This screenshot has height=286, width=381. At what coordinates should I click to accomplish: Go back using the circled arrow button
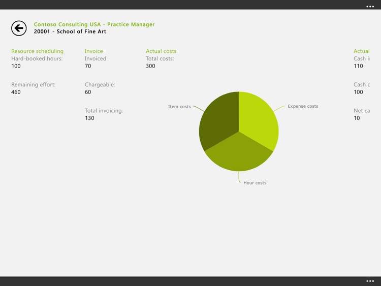[x=19, y=28]
